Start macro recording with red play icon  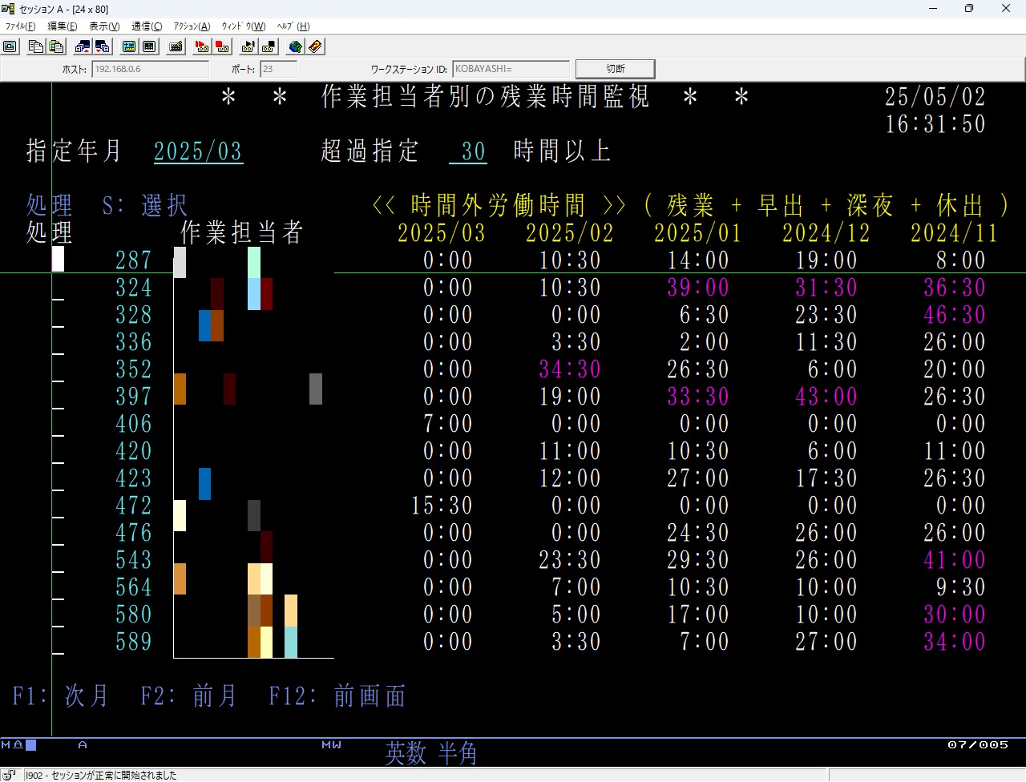(x=202, y=46)
